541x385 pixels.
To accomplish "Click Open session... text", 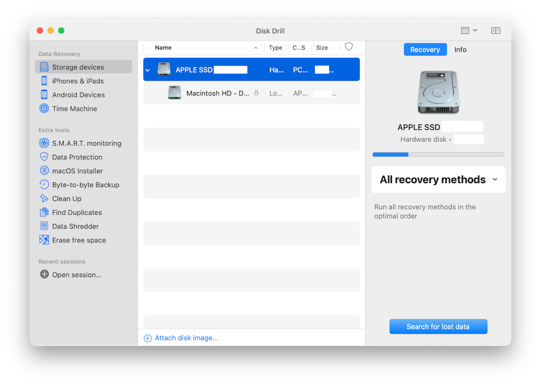I will click(x=77, y=275).
